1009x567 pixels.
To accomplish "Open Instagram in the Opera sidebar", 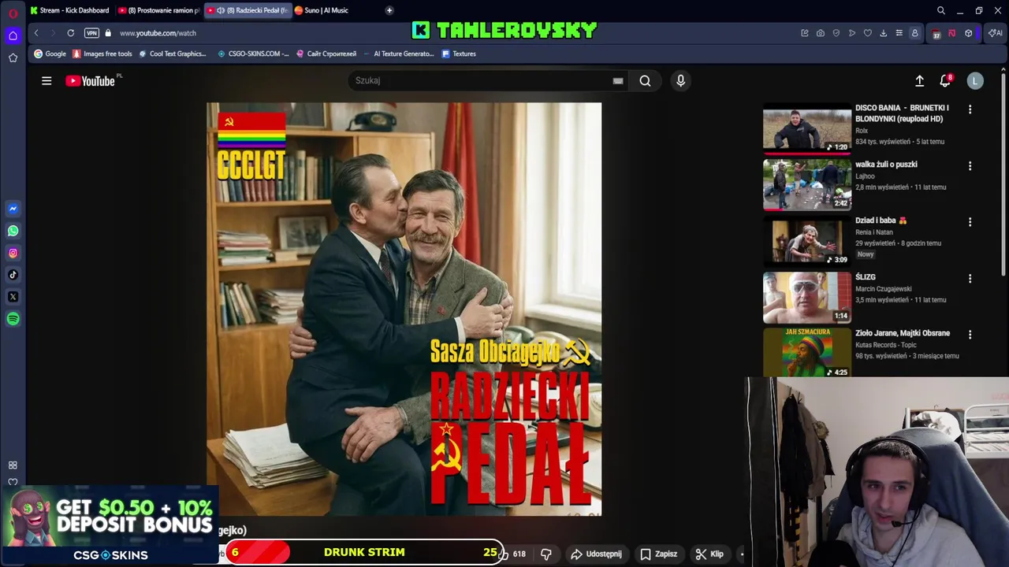I will click(x=13, y=253).
